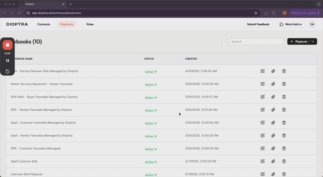Screen dimensions: 323x177
Task: Open status dropdown for DPA - Customer Favorable
Action: point(151,149)
